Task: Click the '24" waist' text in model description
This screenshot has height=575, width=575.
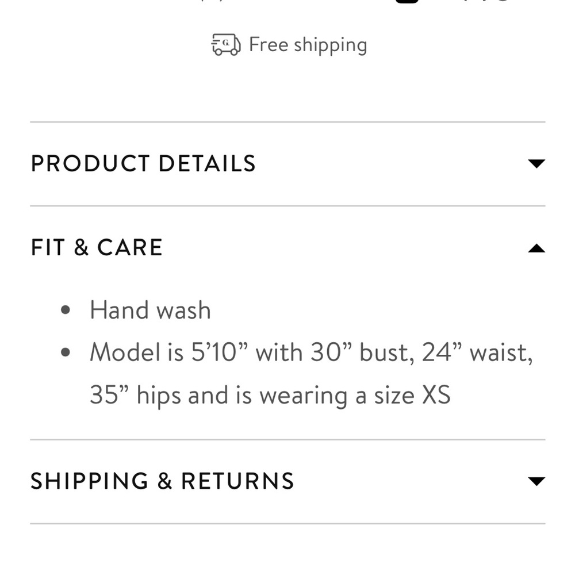Action: 477,353
